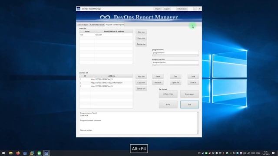Click the 'Program name: Test_3' log line
Image resolution: width=278 pixels, height=156 pixels.
pyautogui.click(x=89, y=113)
